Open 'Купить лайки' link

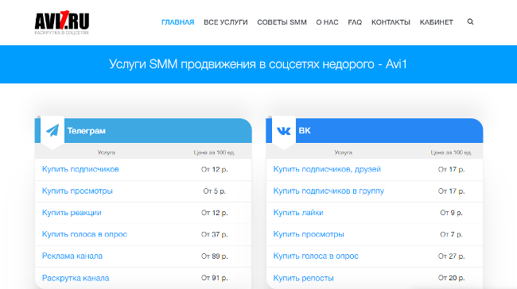click(x=298, y=213)
